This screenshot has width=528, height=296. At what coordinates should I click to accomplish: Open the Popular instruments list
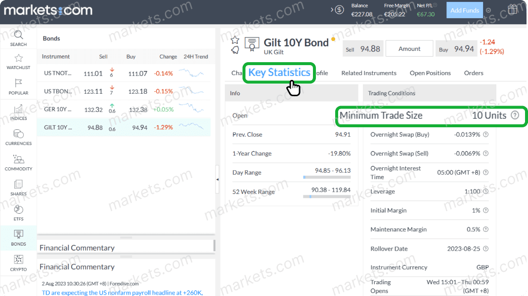(x=18, y=86)
